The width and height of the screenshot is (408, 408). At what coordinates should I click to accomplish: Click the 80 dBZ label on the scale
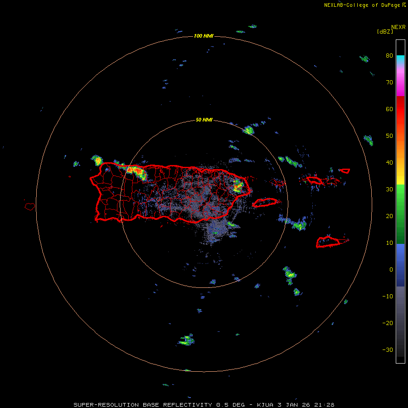pos(389,55)
